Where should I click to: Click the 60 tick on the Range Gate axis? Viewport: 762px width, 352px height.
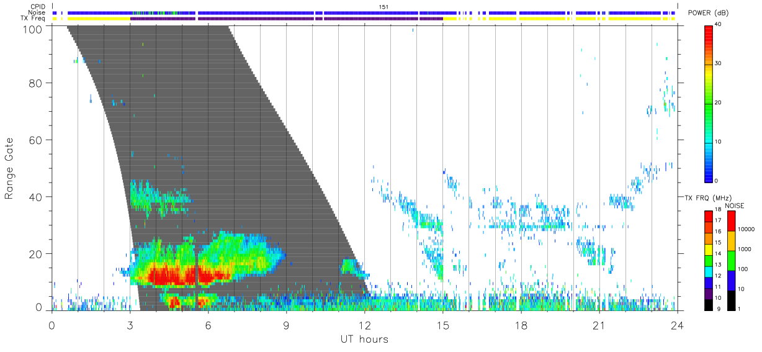coord(37,140)
